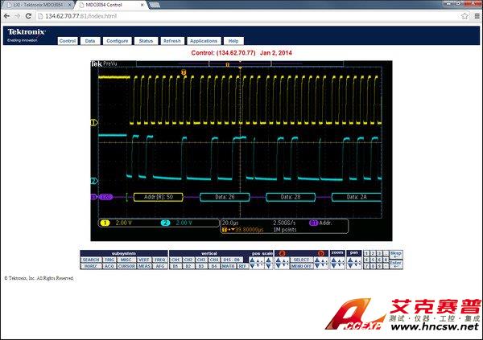Click the HORIZ subsystem button

click(x=91, y=266)
